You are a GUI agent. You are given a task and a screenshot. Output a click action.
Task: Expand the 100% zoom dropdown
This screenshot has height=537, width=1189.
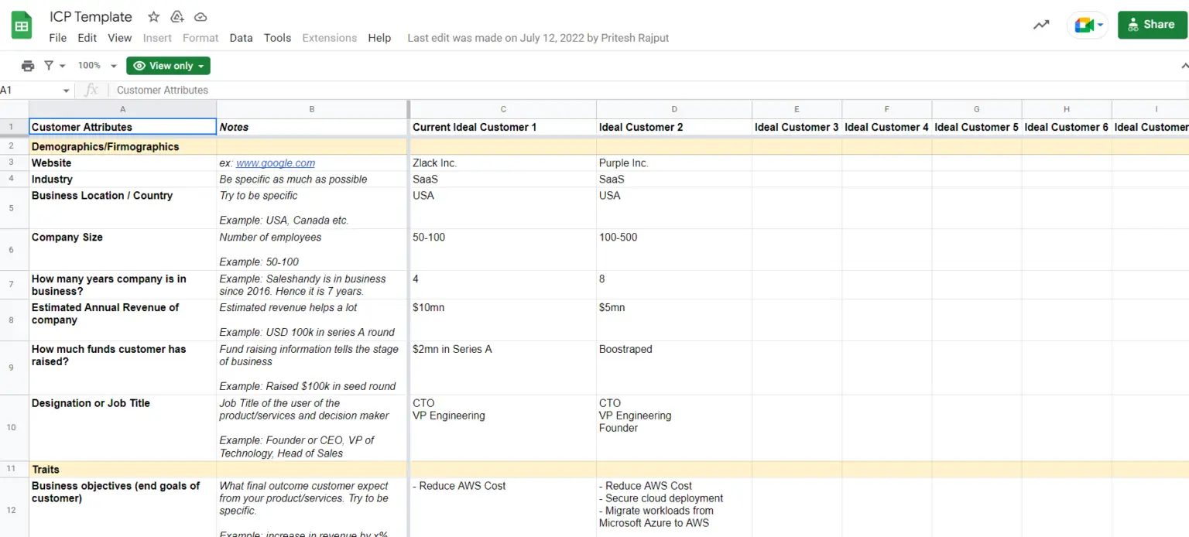[98, 66]
